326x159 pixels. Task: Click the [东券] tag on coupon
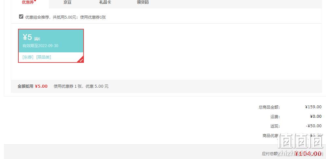coord(28,57)
